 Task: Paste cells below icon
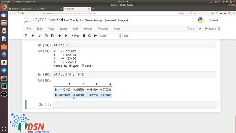[52, 36]
